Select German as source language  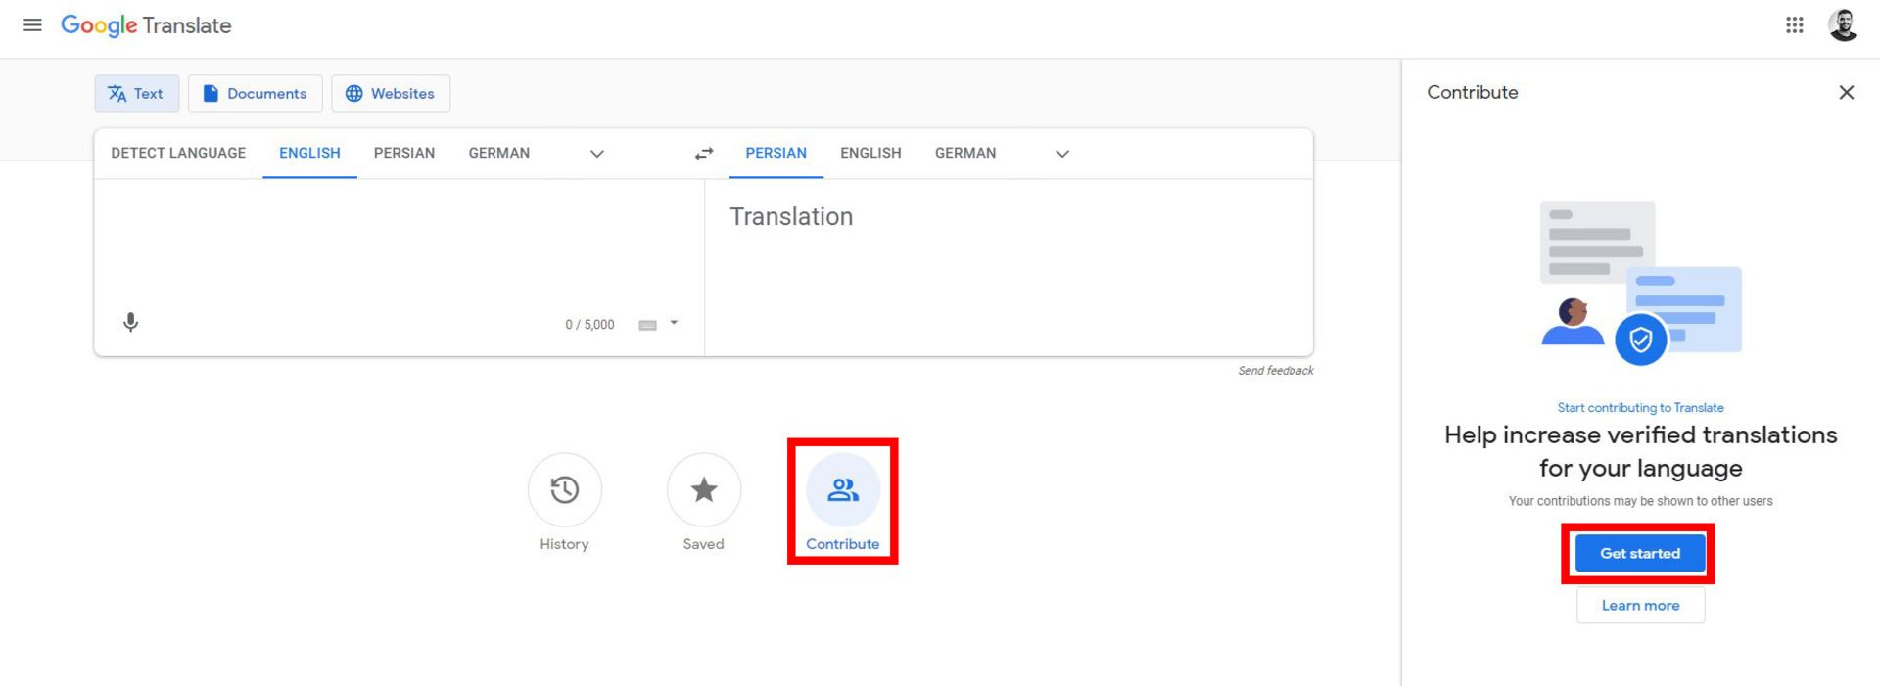click(x=499, y=154)
